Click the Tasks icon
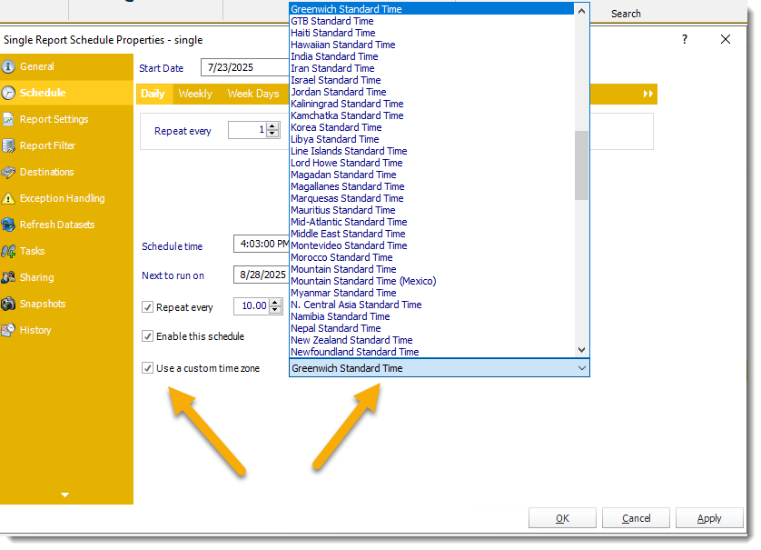Screen dimensions: 761x550 tap(8, 251)
